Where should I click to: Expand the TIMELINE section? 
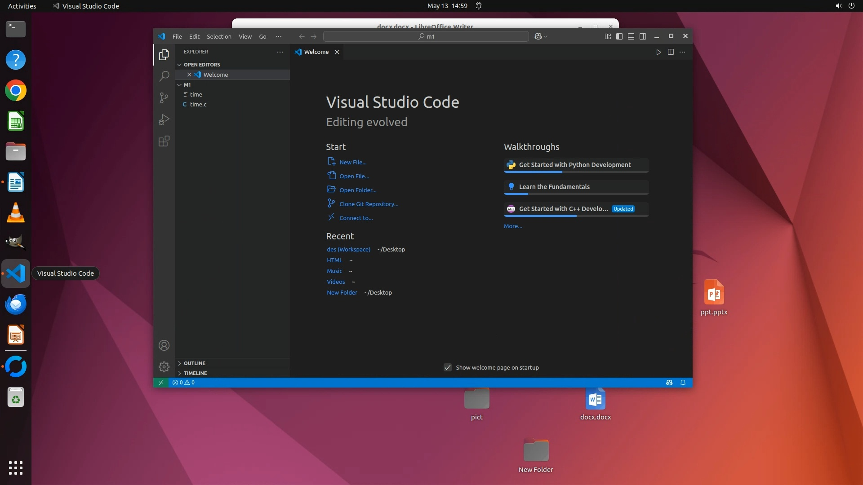(195, 373)
